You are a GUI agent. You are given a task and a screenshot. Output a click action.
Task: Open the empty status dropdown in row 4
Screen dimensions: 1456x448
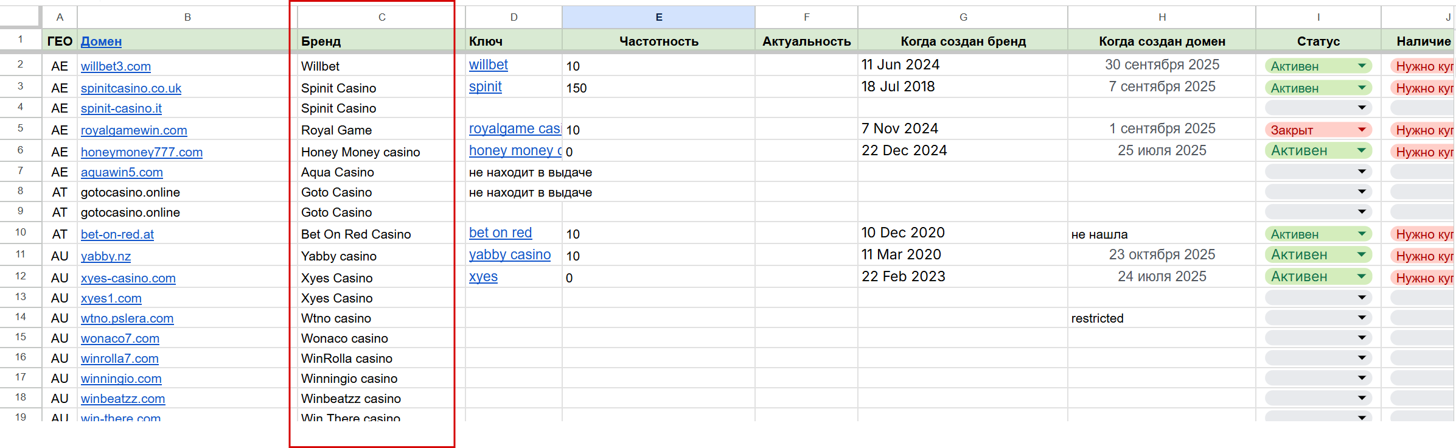(x=1318, y=108)
